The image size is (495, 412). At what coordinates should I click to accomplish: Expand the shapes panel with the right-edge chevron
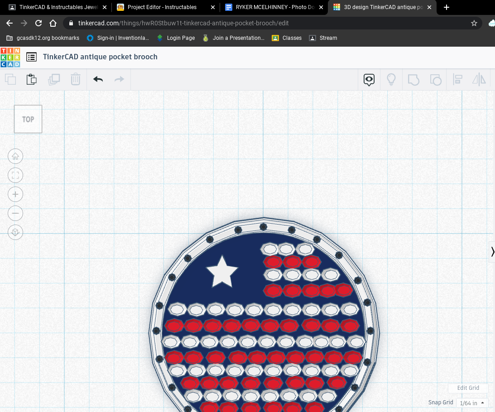[492, 252]
